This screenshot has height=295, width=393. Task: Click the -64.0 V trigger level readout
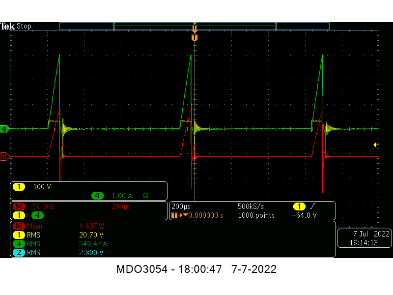click(x=304, y=215)
